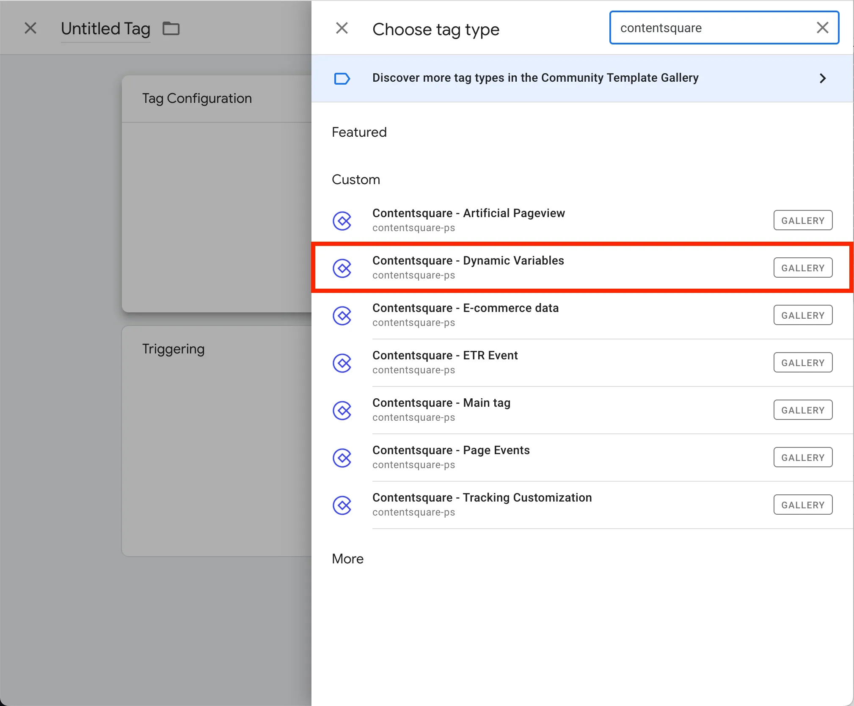Image resolution: width=854 pixels, height=706 pixels.
Task: Click Contentsquare icon beside ETR Event
Action: click(x=342, y=363)
